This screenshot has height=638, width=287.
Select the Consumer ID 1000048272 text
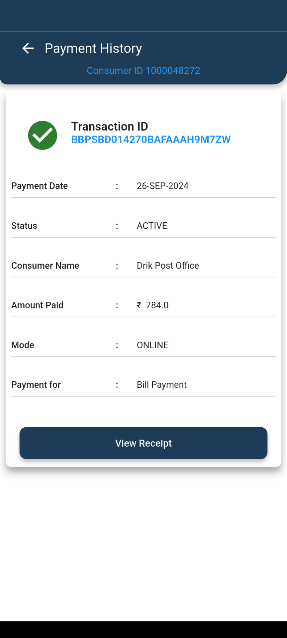tap(143, 70)
